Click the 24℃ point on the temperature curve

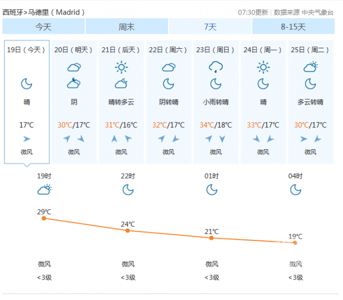click(128, 231)
